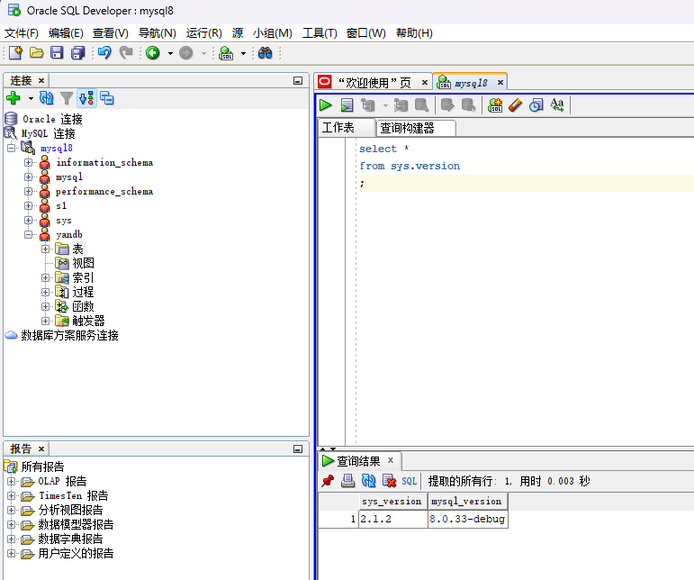694x580 pixels.
Task: Click the delete row red X icon
Action: tap(389, 481)
